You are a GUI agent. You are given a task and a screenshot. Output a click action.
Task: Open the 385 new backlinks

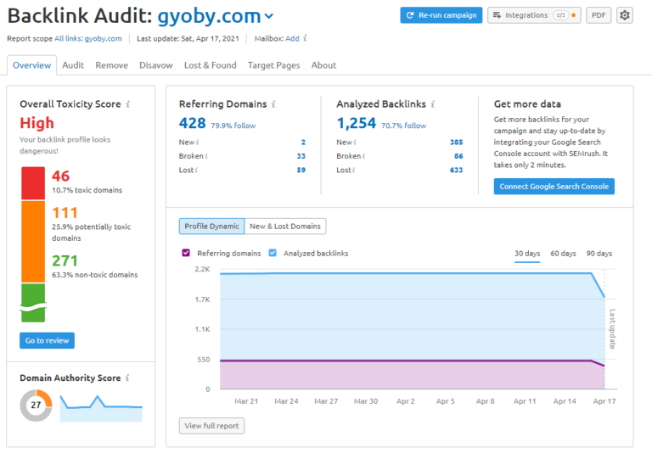456,143
